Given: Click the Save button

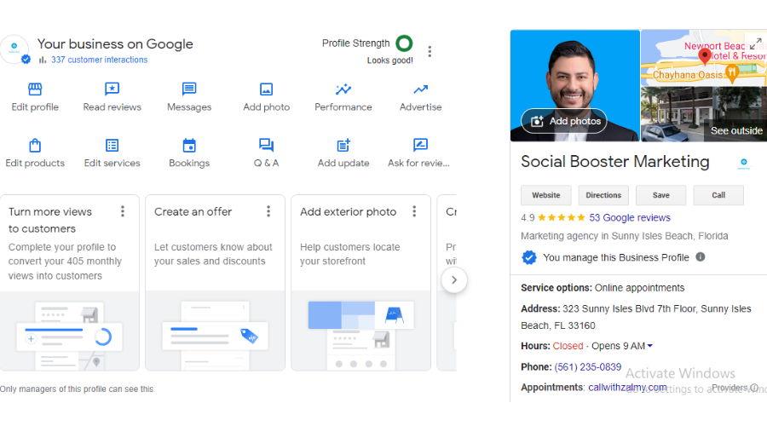Looking at the screenshot, I should (660, 195).
